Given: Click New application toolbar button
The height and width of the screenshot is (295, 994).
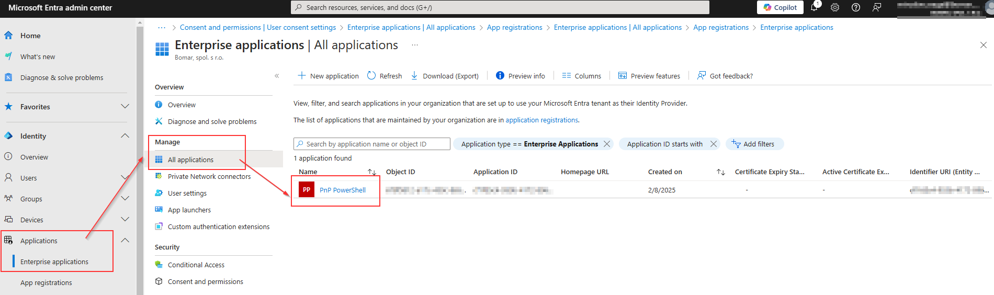Looking at the screenshot, I should [x=328, y=76].
